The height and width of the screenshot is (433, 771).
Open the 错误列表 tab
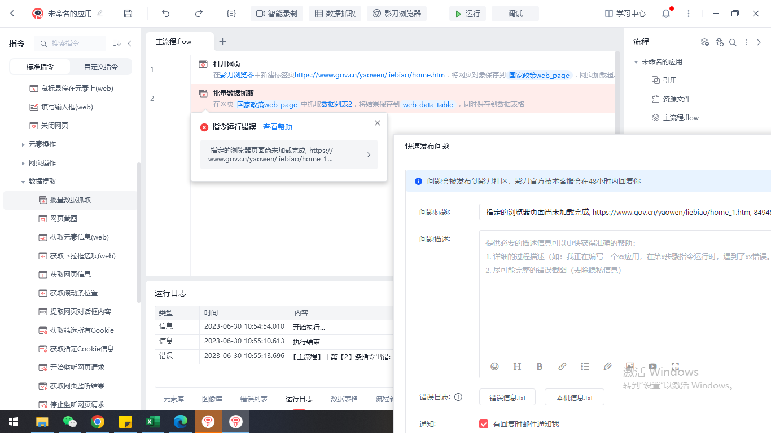point(254,399)
